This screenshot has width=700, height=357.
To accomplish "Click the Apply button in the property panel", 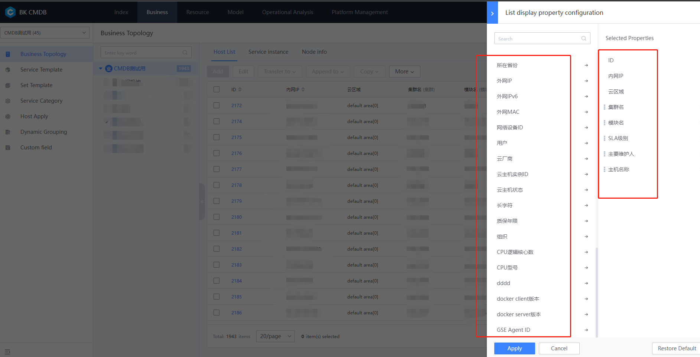I will [514, 348].
